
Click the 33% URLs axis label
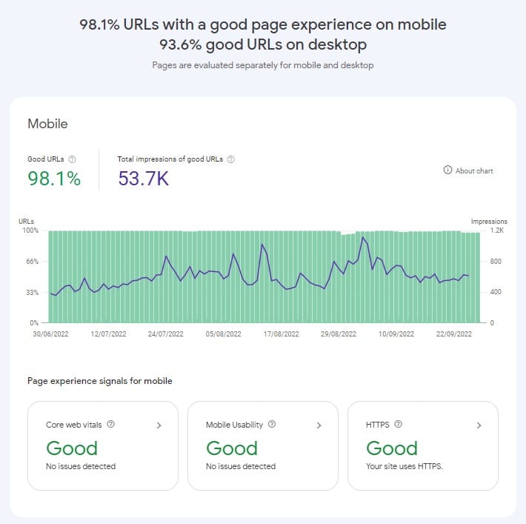pyautogui.click(x=32, y=292)
